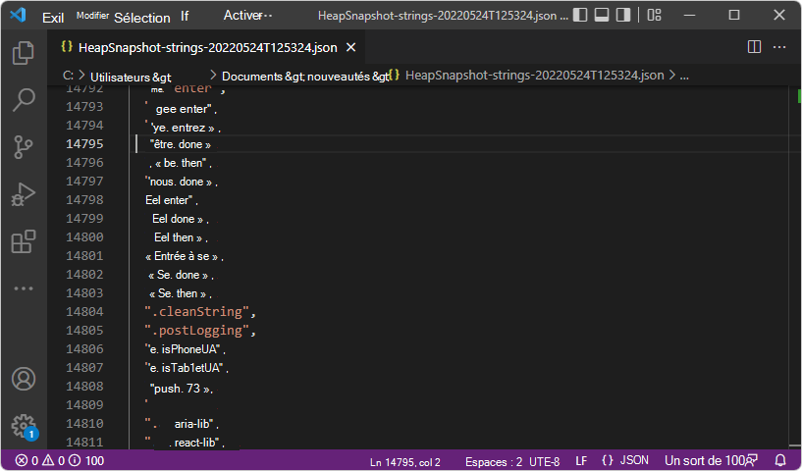Open the Accounts menu

pos(24,379)
